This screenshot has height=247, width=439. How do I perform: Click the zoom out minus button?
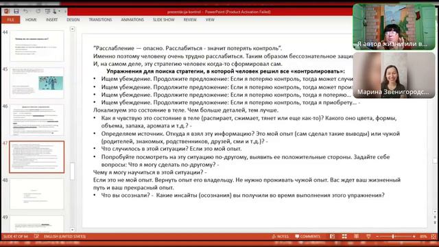coord(377,237)
